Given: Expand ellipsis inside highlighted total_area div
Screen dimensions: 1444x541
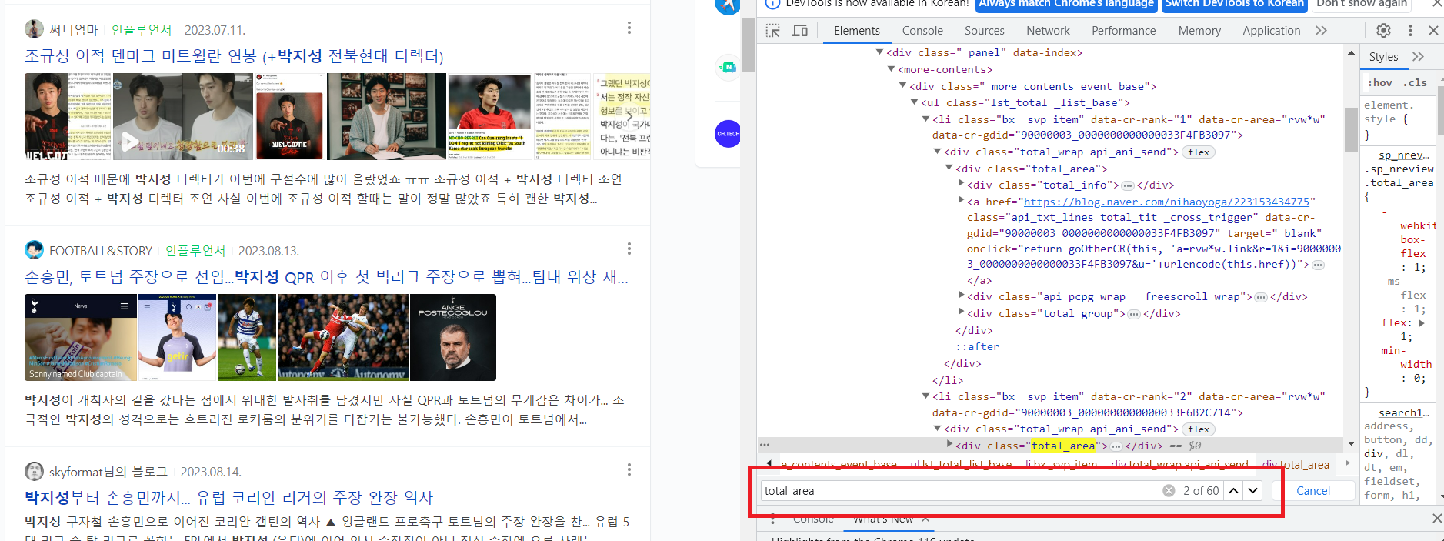Looking at the screenshot, I should [1116, 446].
